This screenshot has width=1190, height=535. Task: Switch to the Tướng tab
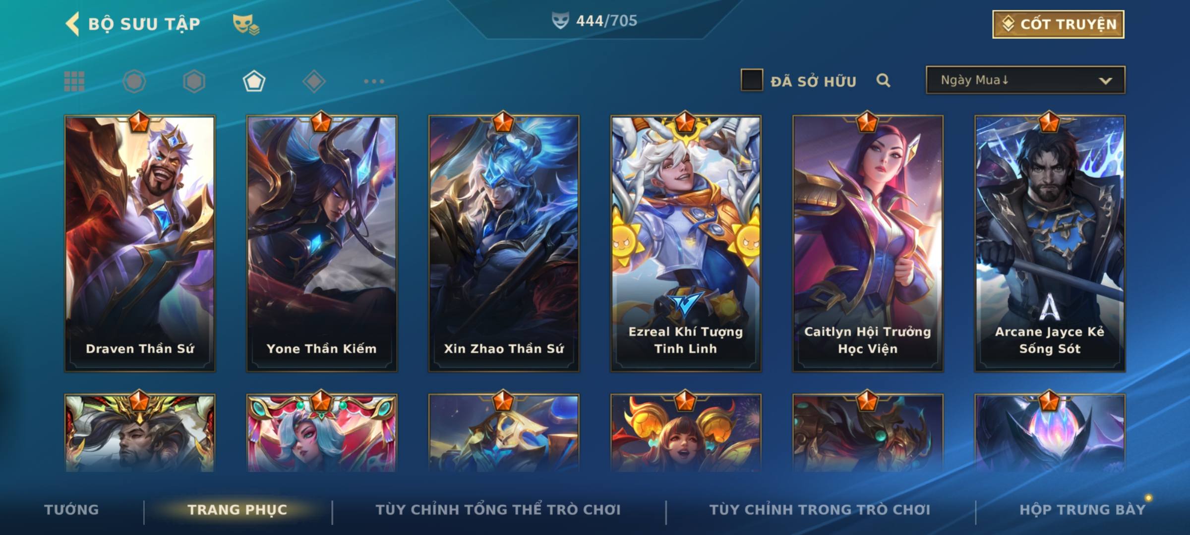point(71,510)
